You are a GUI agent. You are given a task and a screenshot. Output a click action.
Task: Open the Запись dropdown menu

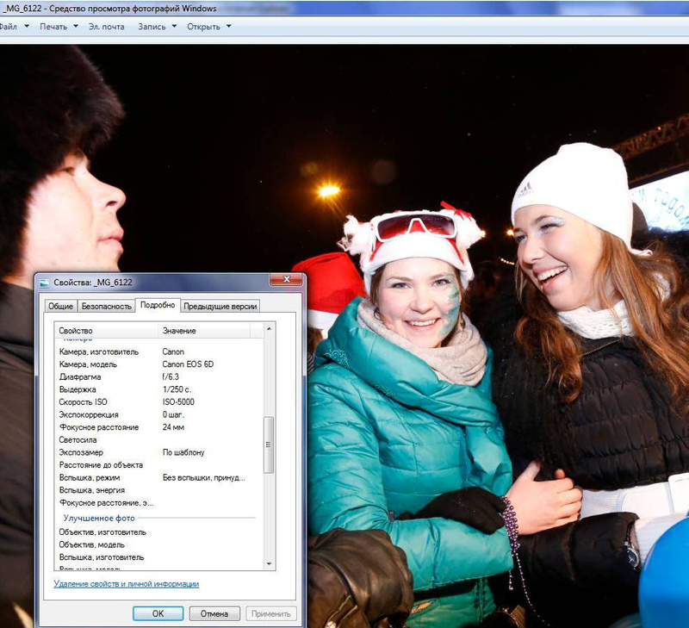coord(157,27)
